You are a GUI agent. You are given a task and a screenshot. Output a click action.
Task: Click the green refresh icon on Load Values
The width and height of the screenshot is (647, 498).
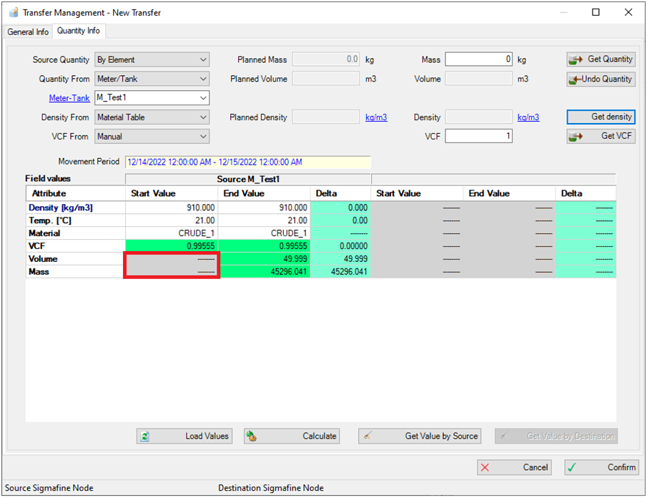144,436
